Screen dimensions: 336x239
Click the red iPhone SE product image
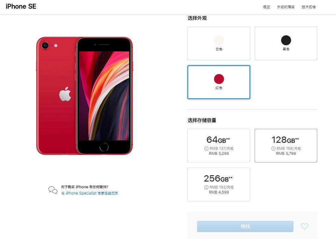(85, 96)
